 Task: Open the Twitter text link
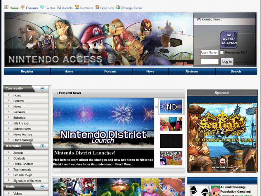tap(50, 8)
